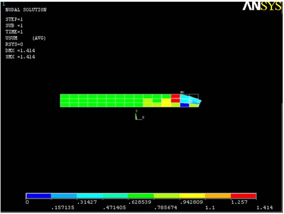This screenshot has width=284, height=214.
Task: Pick the green legend color band
Action: click(x=141, y=196)
